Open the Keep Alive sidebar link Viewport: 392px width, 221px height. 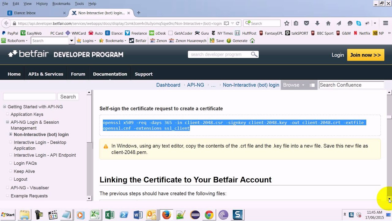coord(24,171)
